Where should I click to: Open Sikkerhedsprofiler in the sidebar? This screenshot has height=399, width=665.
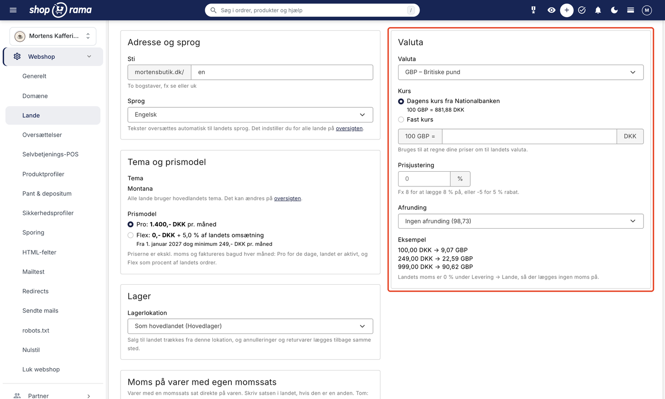pos(53,213)
